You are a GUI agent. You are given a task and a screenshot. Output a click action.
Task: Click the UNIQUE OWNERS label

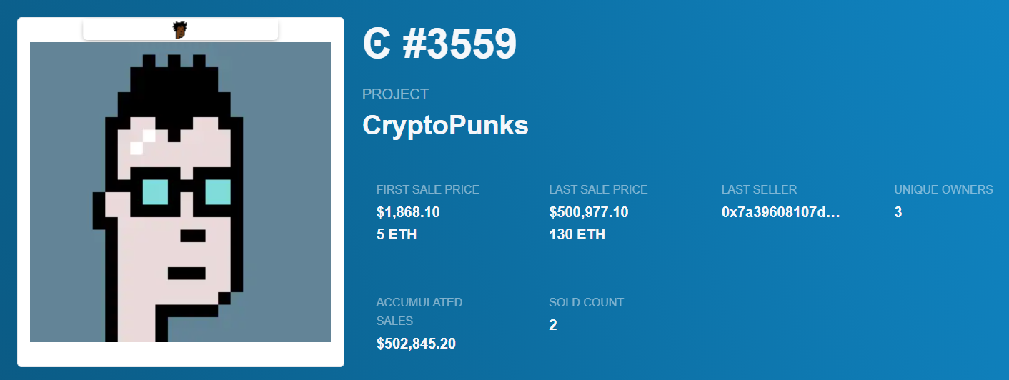pos(943,189)
